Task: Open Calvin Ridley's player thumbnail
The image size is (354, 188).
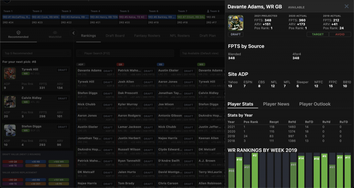Action: click(x=10, y=102)
